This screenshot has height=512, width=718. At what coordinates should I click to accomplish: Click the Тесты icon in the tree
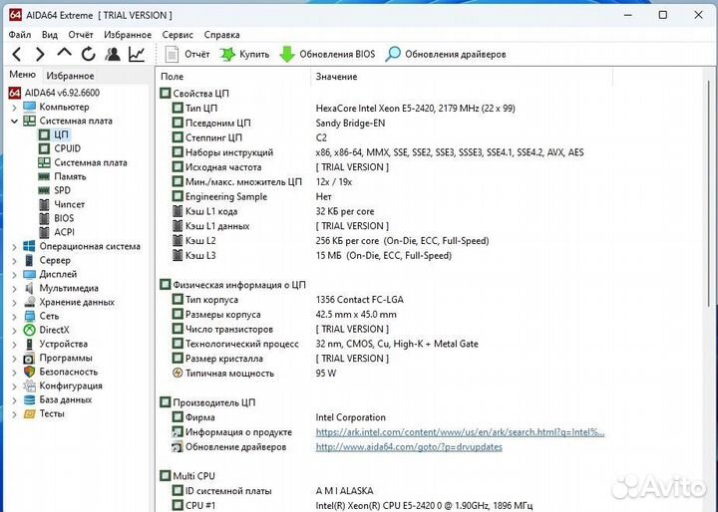click(29, 414)
